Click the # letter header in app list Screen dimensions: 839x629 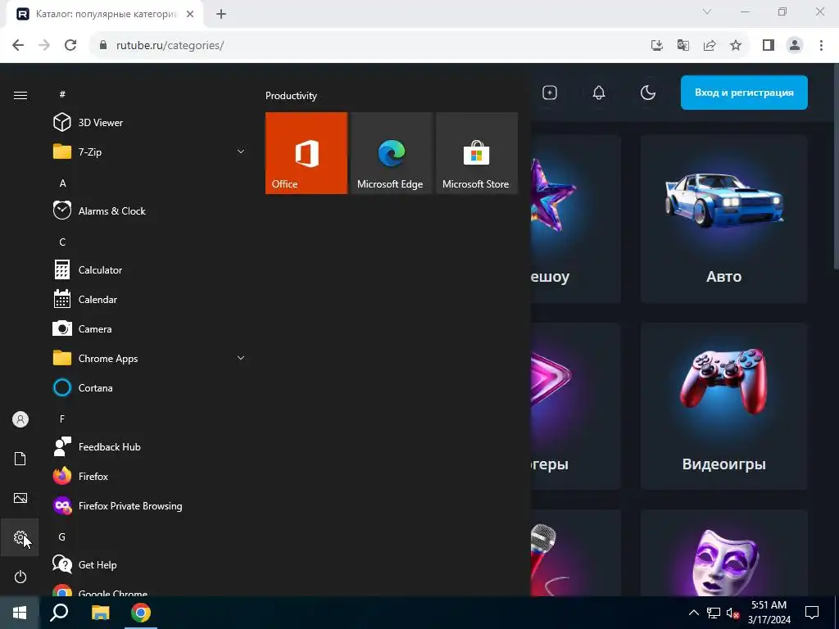(x=62, y=94)
